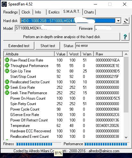Click the Performance progress bar

[107, 144]
